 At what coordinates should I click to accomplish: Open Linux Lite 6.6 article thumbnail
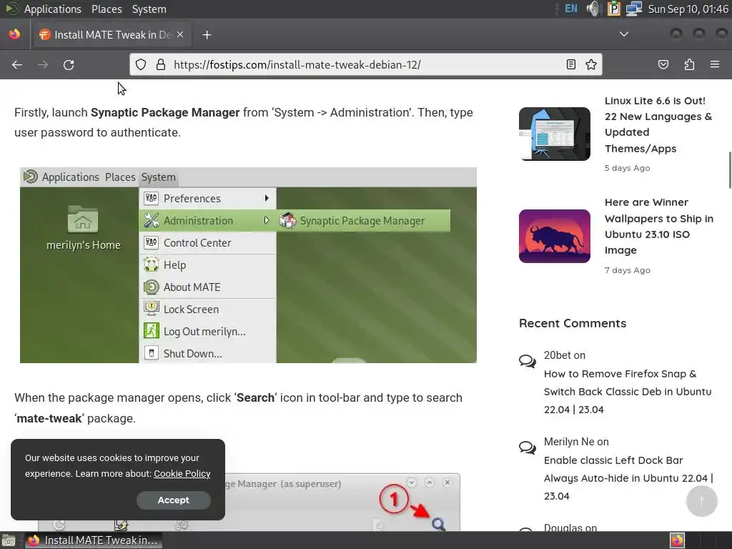555,134
